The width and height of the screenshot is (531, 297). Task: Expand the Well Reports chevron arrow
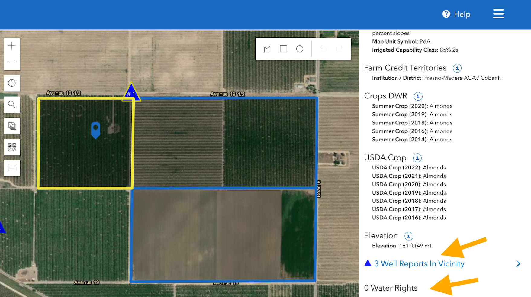pos(518,264)
